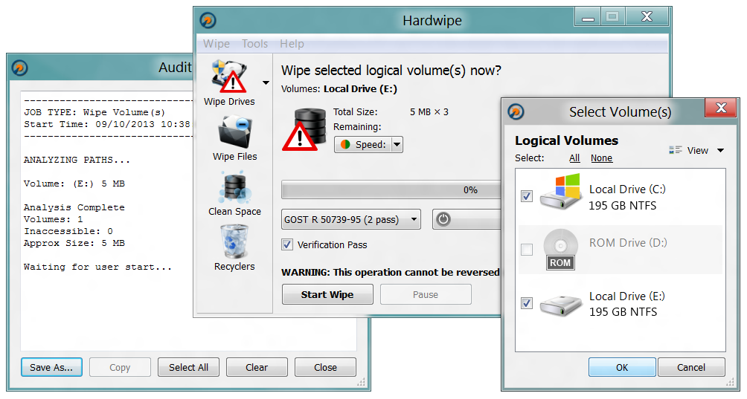This screenshot has width=747, height=399.
Task: Open the Tools menu
Action: coord(255,44)
